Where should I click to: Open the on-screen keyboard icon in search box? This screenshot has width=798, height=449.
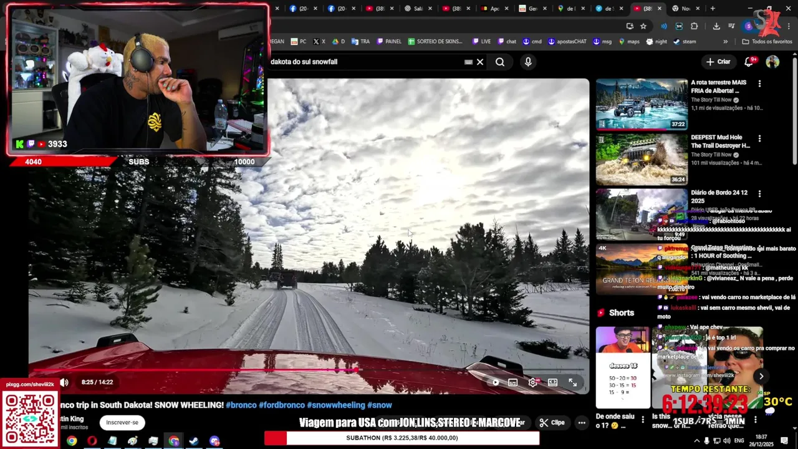tap(468, 62)
